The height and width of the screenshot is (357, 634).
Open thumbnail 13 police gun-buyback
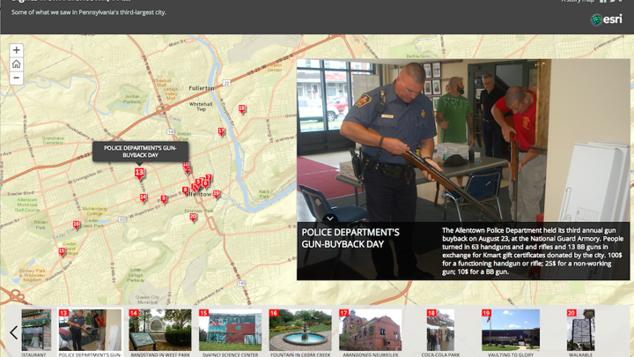tap(90, 330)
